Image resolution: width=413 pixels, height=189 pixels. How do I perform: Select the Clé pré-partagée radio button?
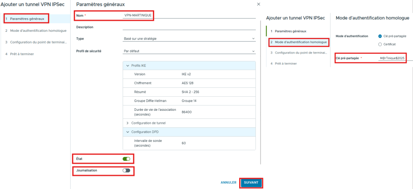[x=380, y=36]
